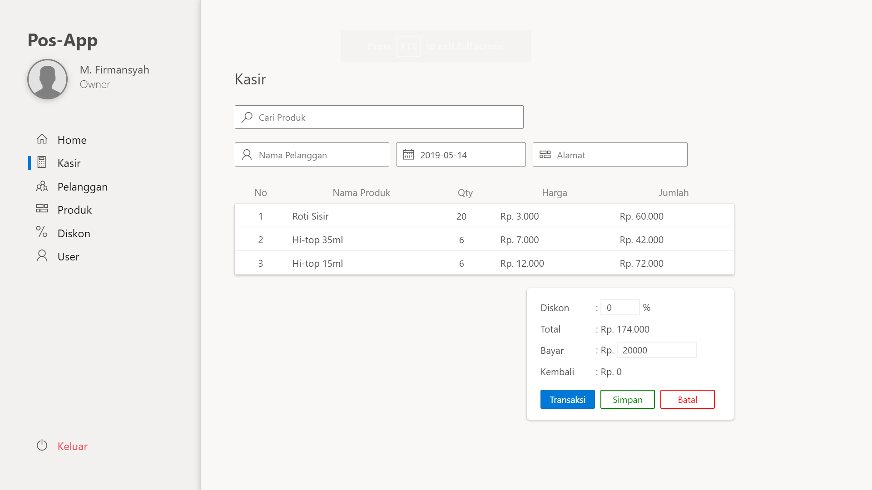Click the grid icon in the Alamat field
The image size is (872, 490).
[x=545, y=155]
